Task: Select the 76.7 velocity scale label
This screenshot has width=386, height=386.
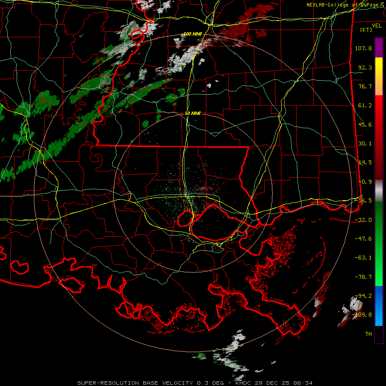Action: coord(365,86)
